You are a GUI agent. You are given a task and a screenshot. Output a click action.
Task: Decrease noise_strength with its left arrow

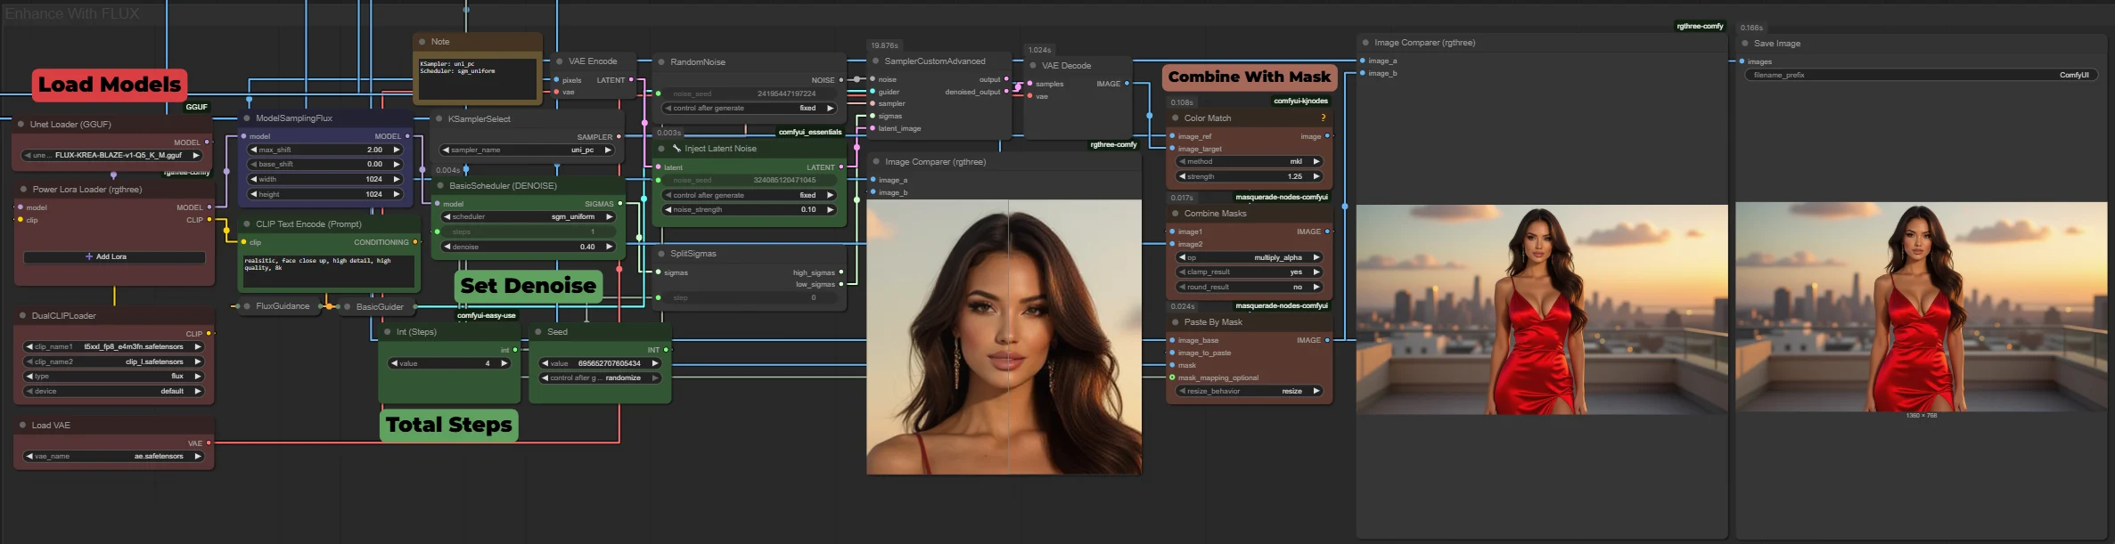(668, 210)
